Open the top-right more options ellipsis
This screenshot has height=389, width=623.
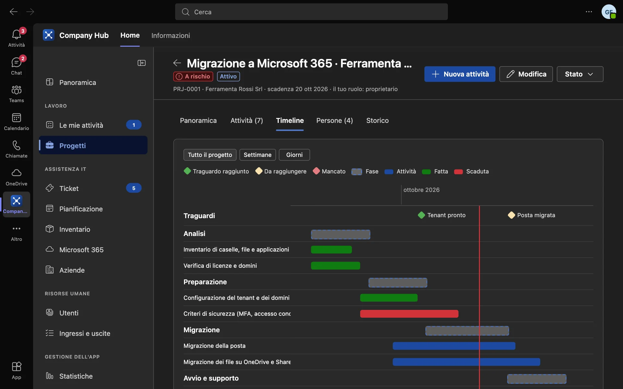pyautogui.click(x=589, y=12)
